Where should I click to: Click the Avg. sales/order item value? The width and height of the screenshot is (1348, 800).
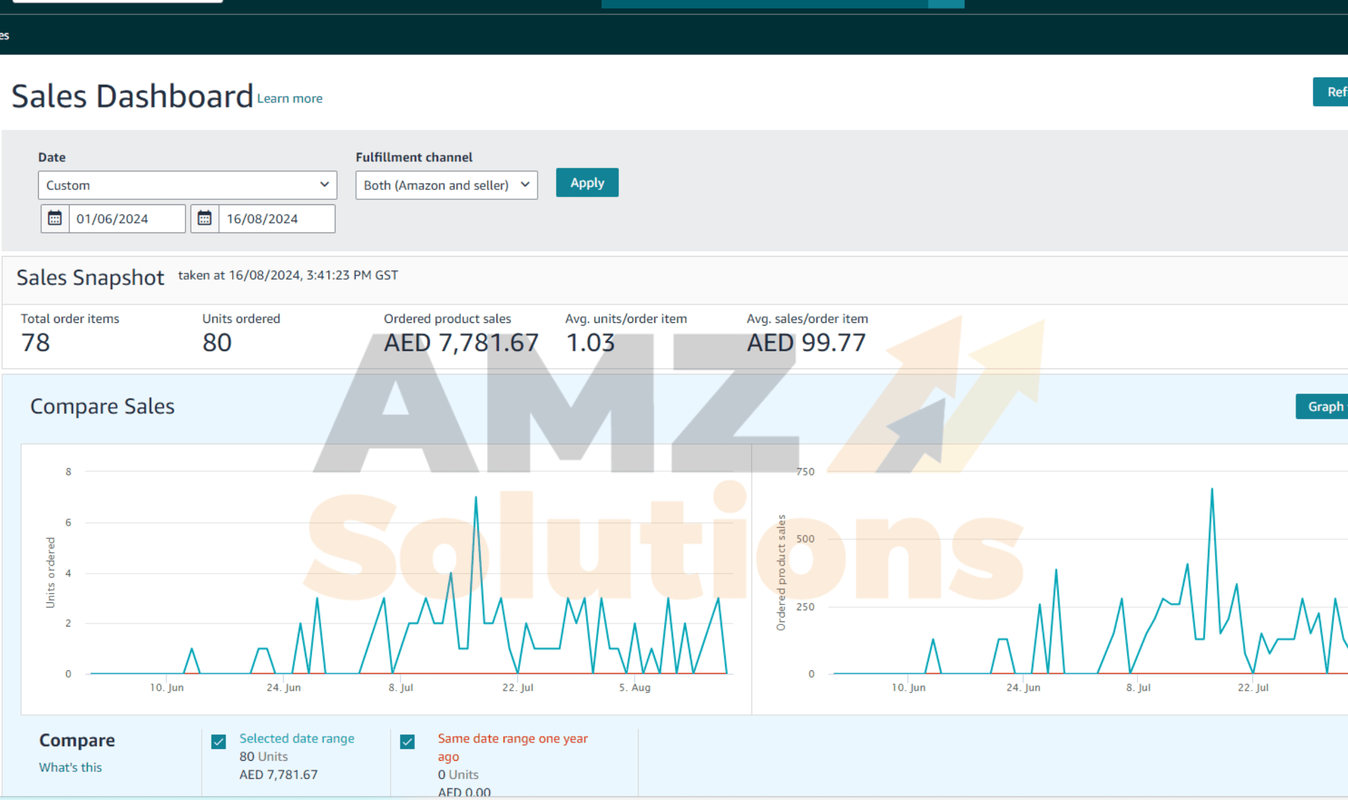tap(806, 342)
